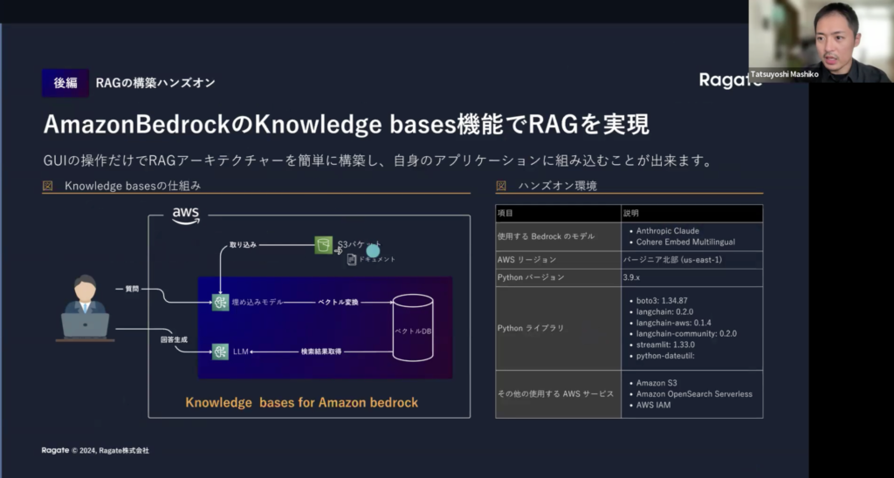Click the 取り込み arrow label
The width and height of the screenshot is (894, 478).
(x=243, y=245)
